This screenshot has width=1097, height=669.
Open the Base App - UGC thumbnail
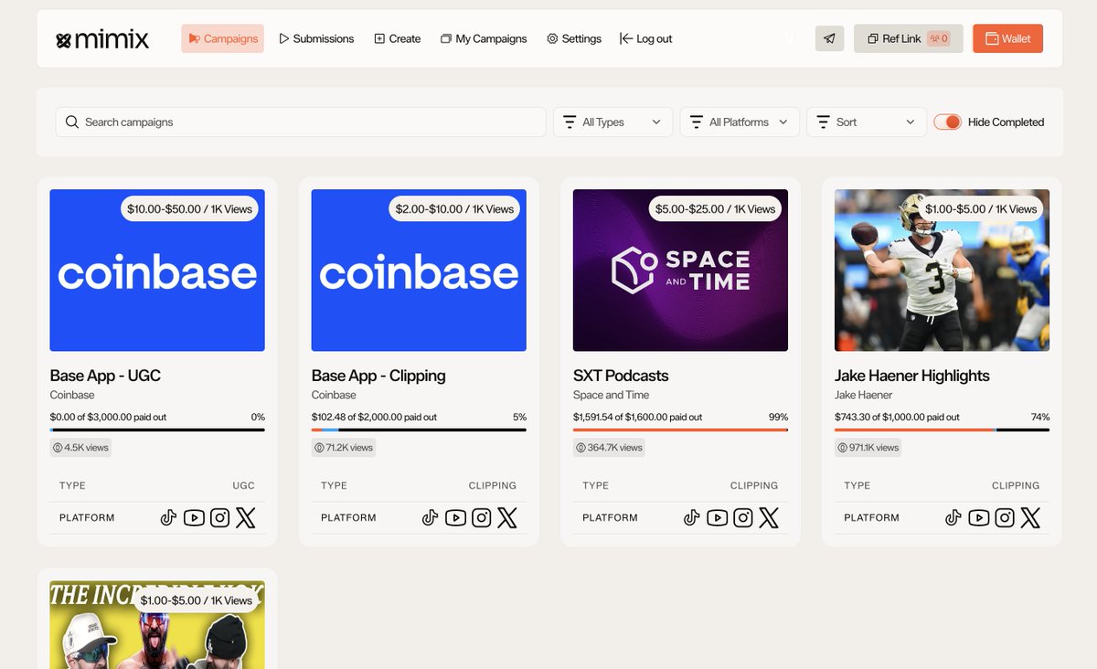(157, 271)
